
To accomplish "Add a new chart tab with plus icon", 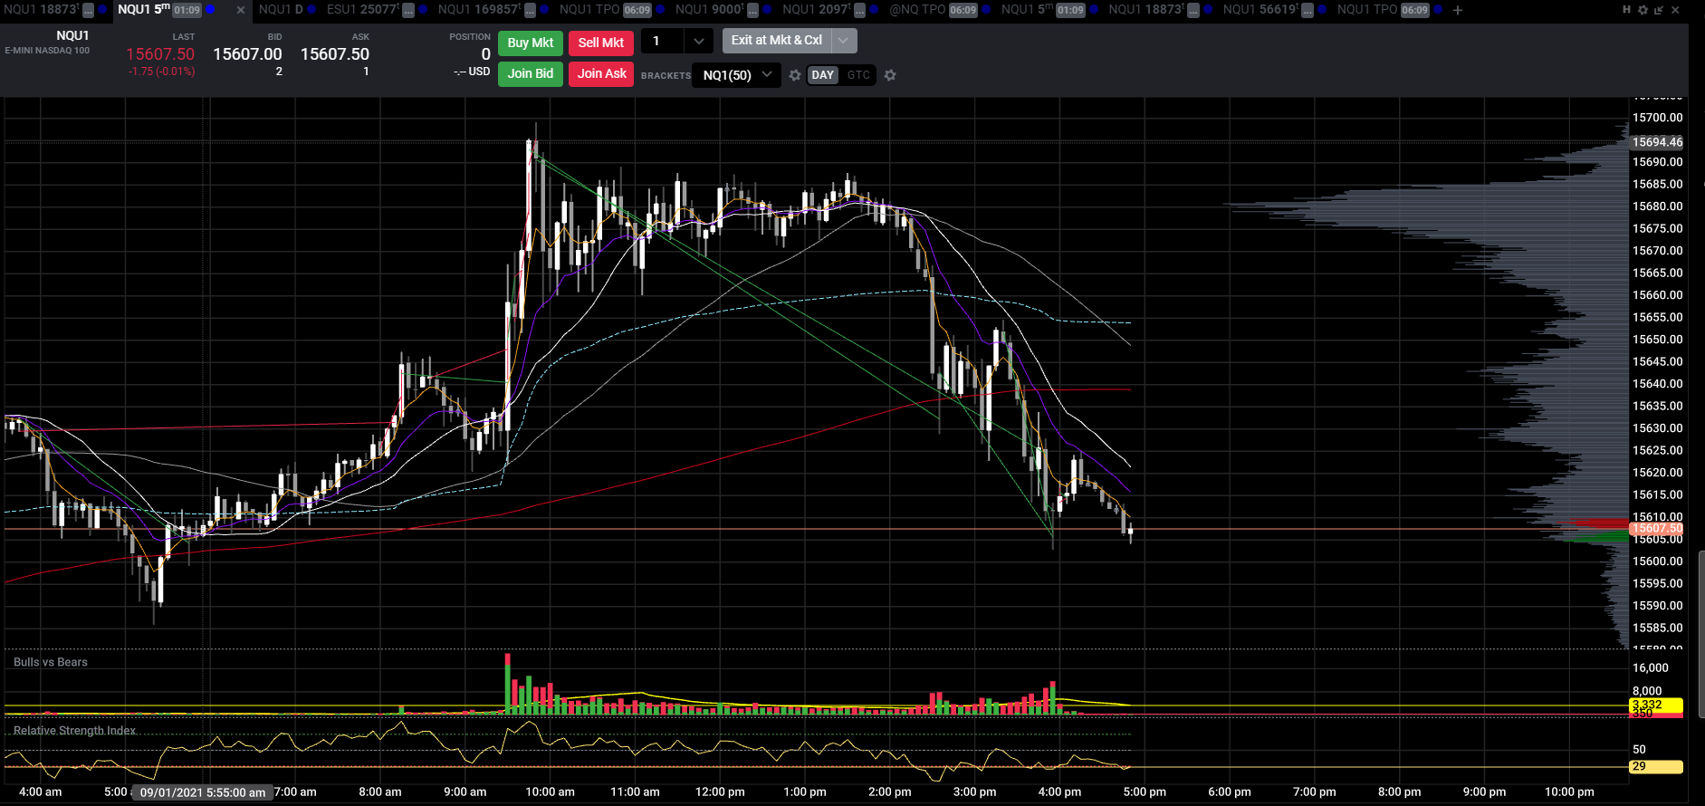I will [x=1458, y=10].
